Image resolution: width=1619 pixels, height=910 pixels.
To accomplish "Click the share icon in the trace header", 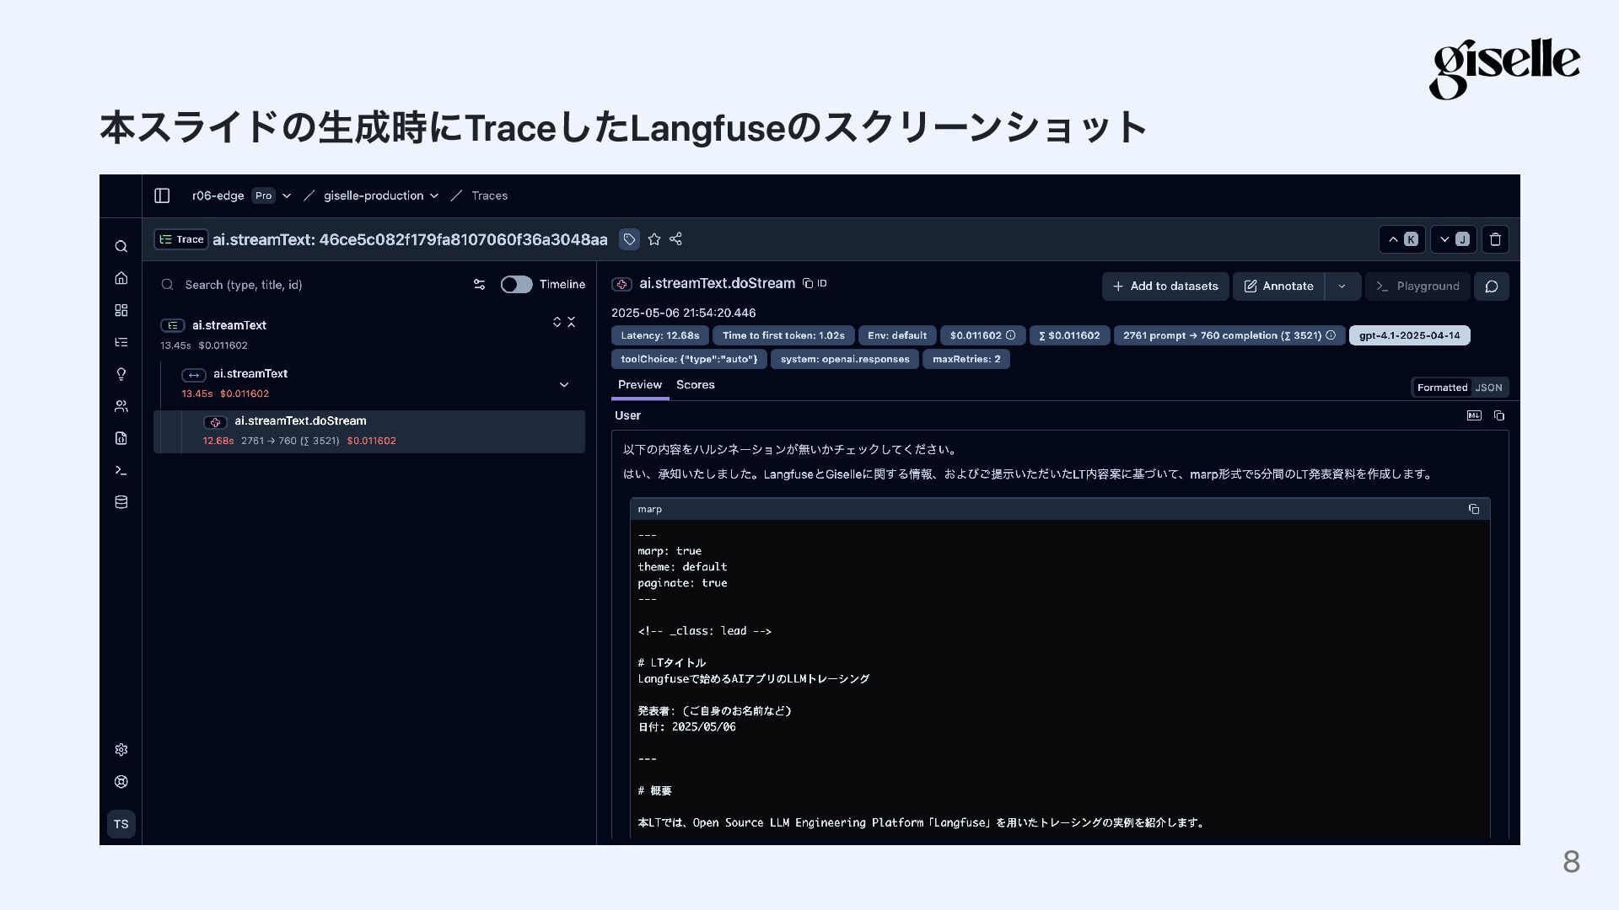I will 675,239.
